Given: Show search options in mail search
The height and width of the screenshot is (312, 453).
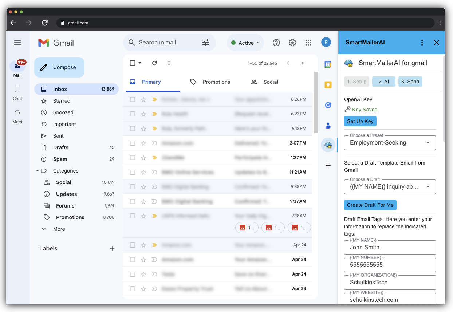Looking at the screenshot, I should [x=206, y=43].
